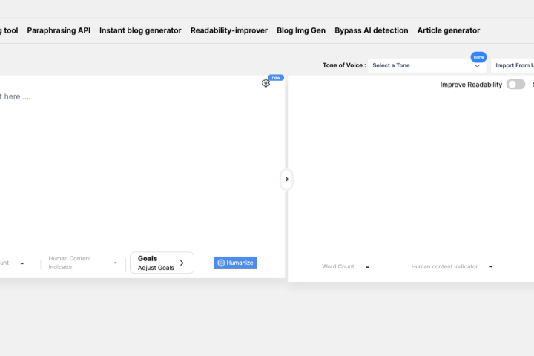534x356 pixels.
Task: Click the Word Count label in output panel
Action: 337,266
